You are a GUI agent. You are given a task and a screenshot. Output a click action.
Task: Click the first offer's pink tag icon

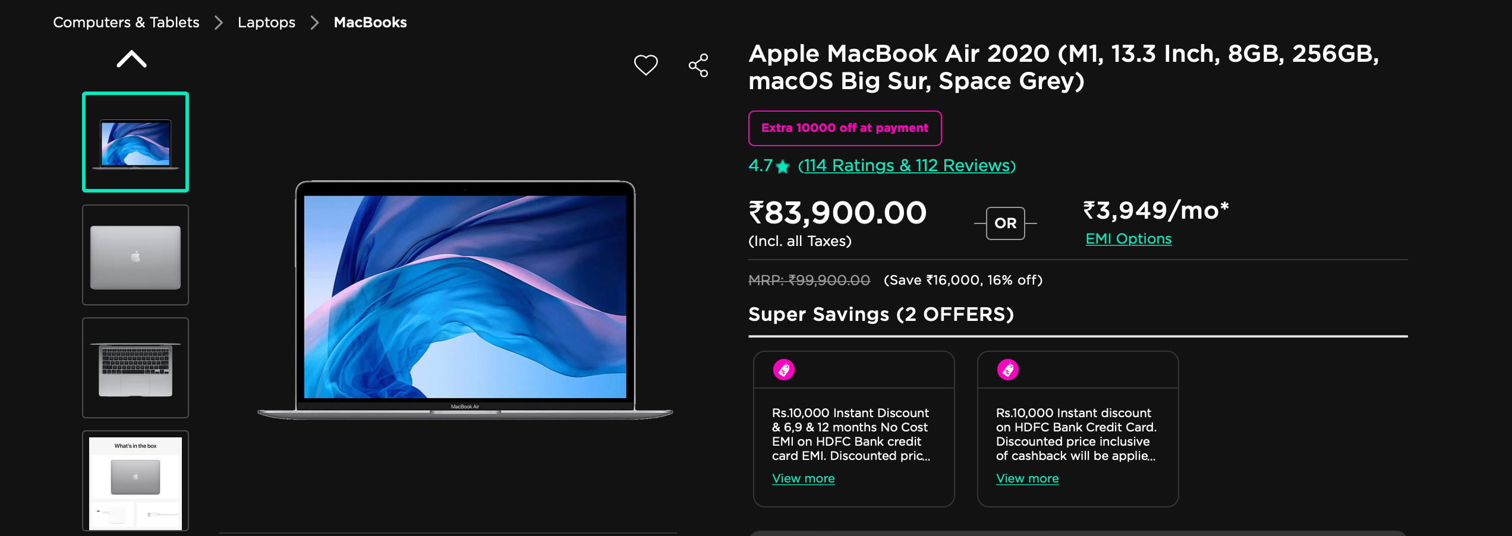point(784,370)
